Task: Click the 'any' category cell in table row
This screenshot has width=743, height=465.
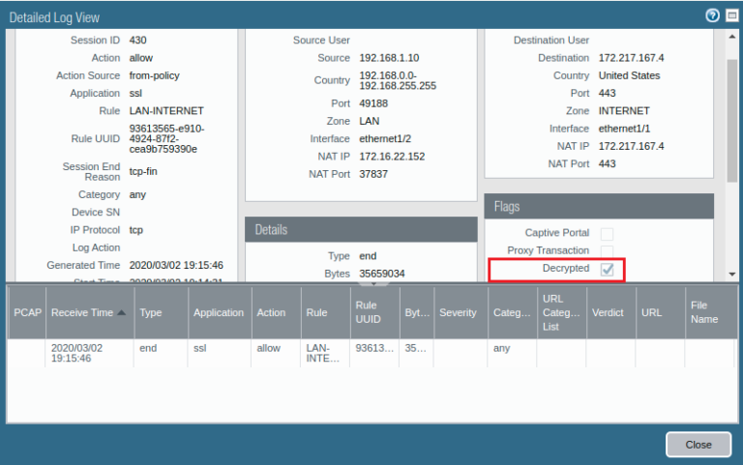Action: point(501,349)
